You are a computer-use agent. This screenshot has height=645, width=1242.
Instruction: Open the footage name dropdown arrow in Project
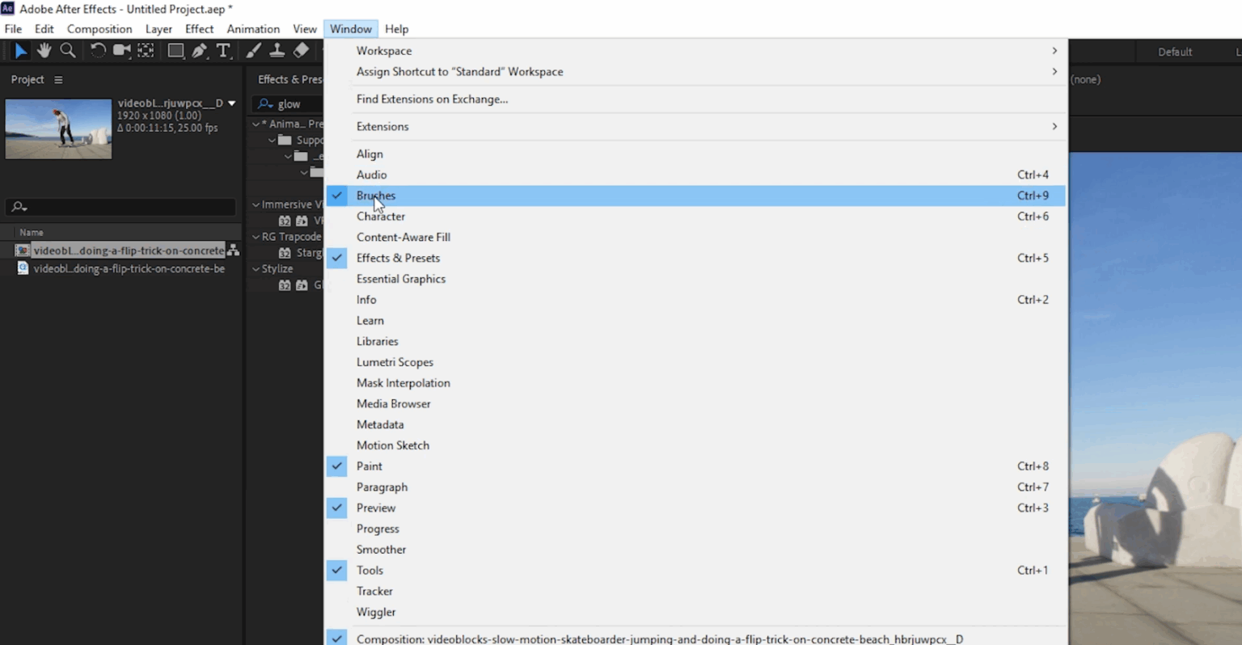pos(232,103)
